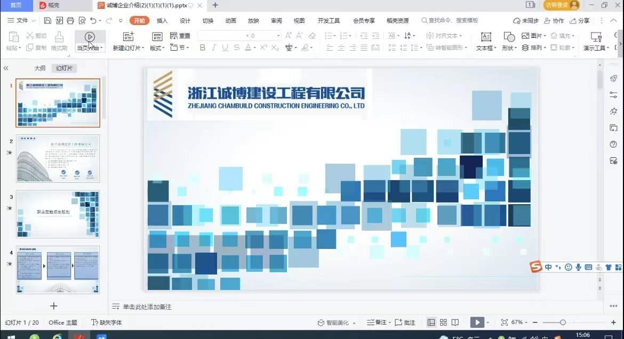Switch to Slide Sorter grid view
624x339 pixels.
tap(443, 322)
